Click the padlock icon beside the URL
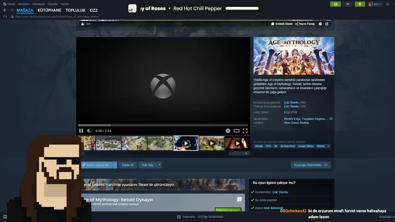Screen dimensions: 395x222 [12, 16]
